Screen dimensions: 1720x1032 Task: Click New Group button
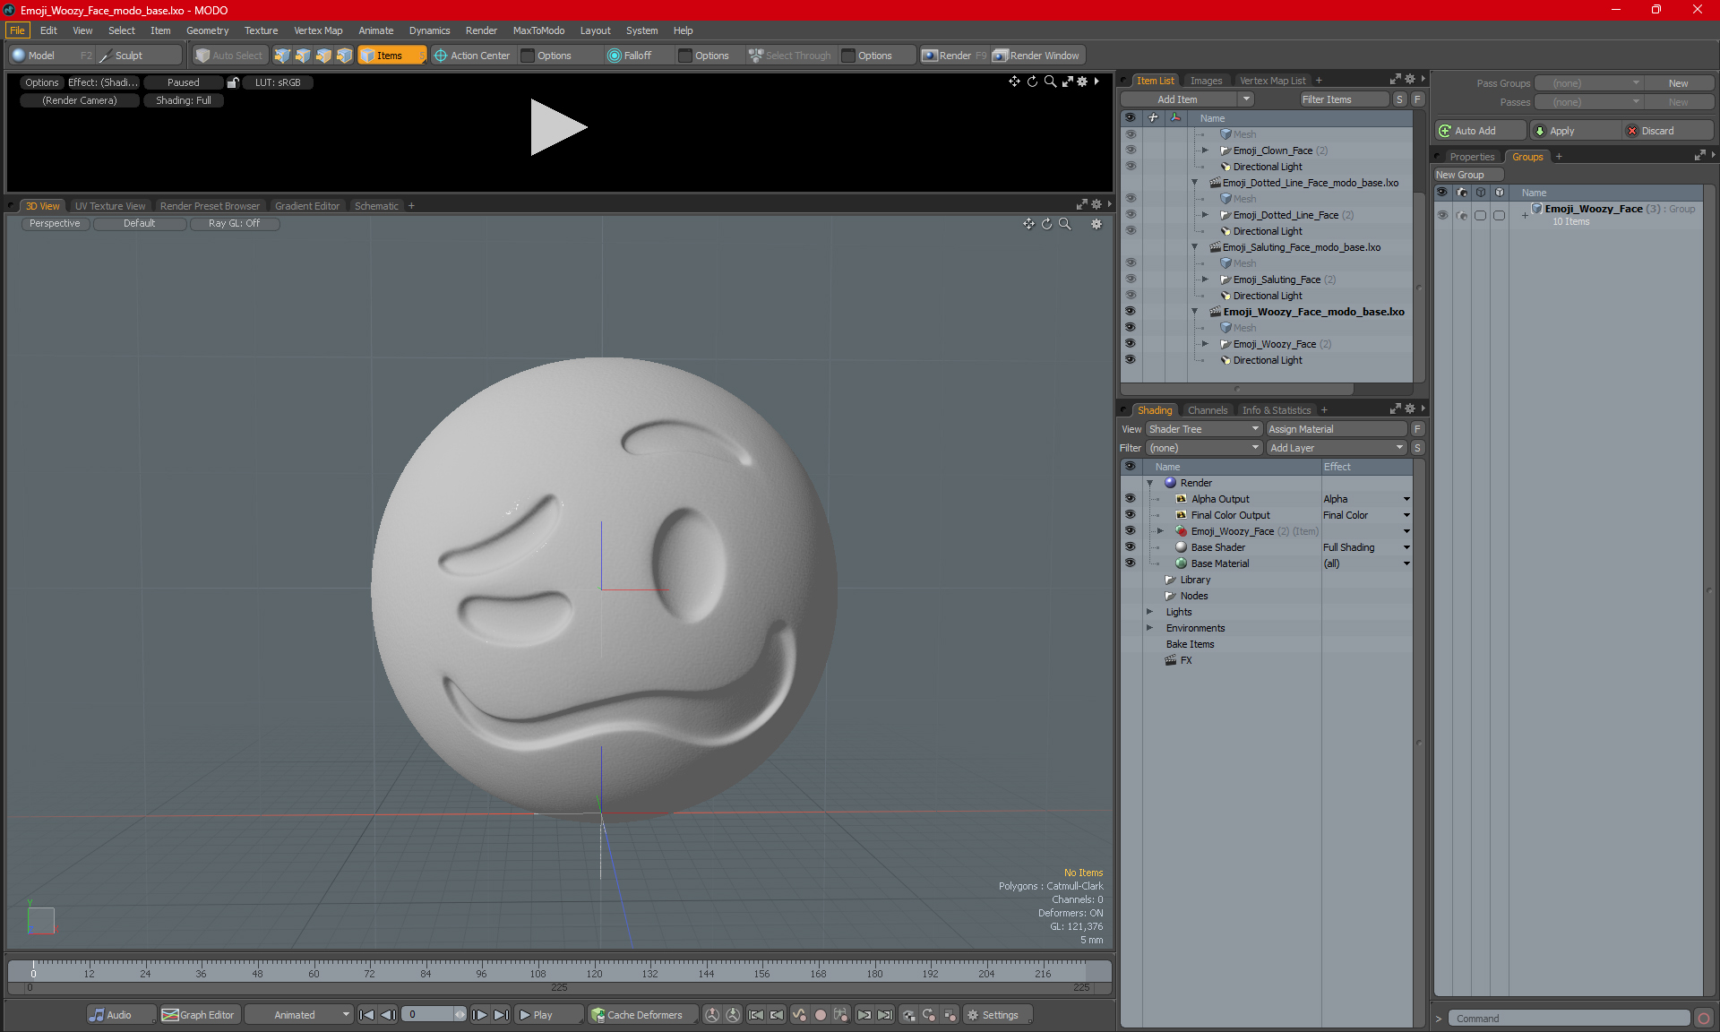[1468, 175]
